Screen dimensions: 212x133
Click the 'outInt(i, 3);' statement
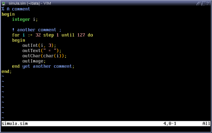(x=39, y=46)
